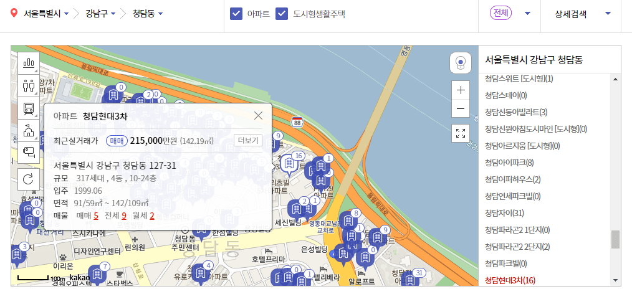This screenshot has width=632, height=294.
Task: Click the list scrollbar up arrow
Action: pyautogui.click(x=615, y=79)
